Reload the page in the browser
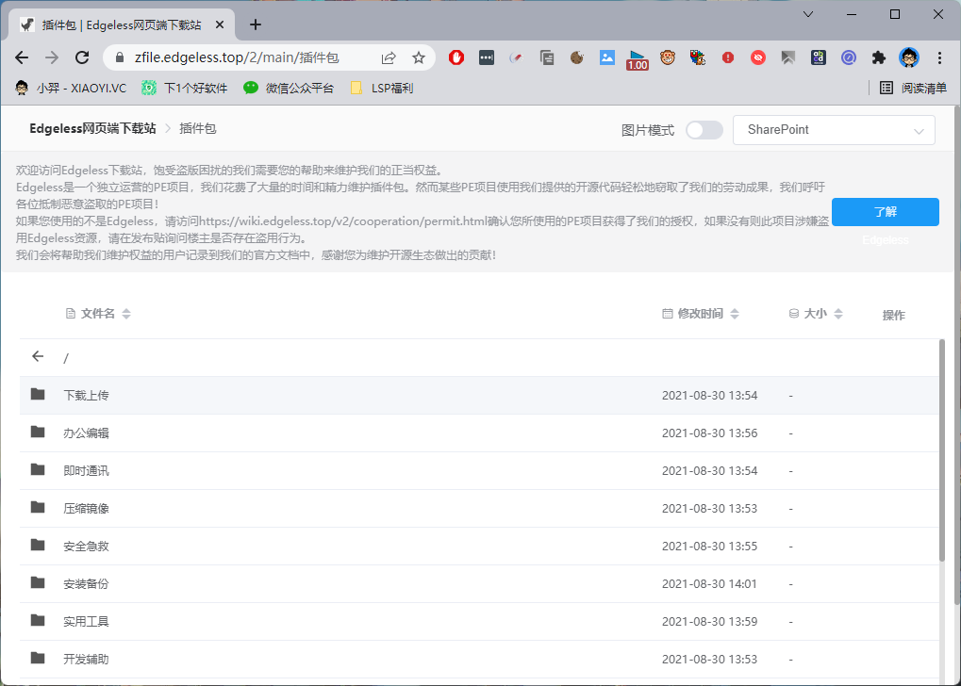This screenshot has height=686, width=961. pos(82,57)
